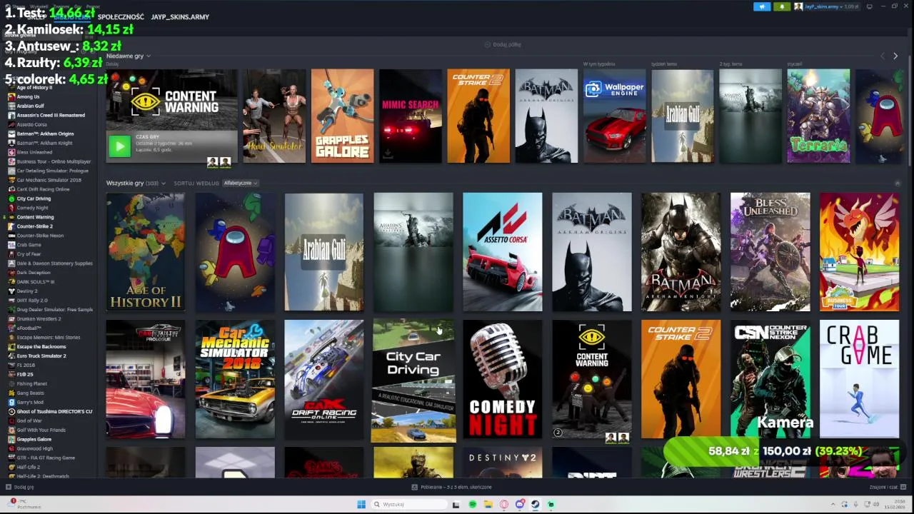
Task: Open the green notifications bell
Action: tap(782, 6)
